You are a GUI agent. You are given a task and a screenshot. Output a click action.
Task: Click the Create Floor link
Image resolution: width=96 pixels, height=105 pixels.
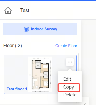coord(66,46)
